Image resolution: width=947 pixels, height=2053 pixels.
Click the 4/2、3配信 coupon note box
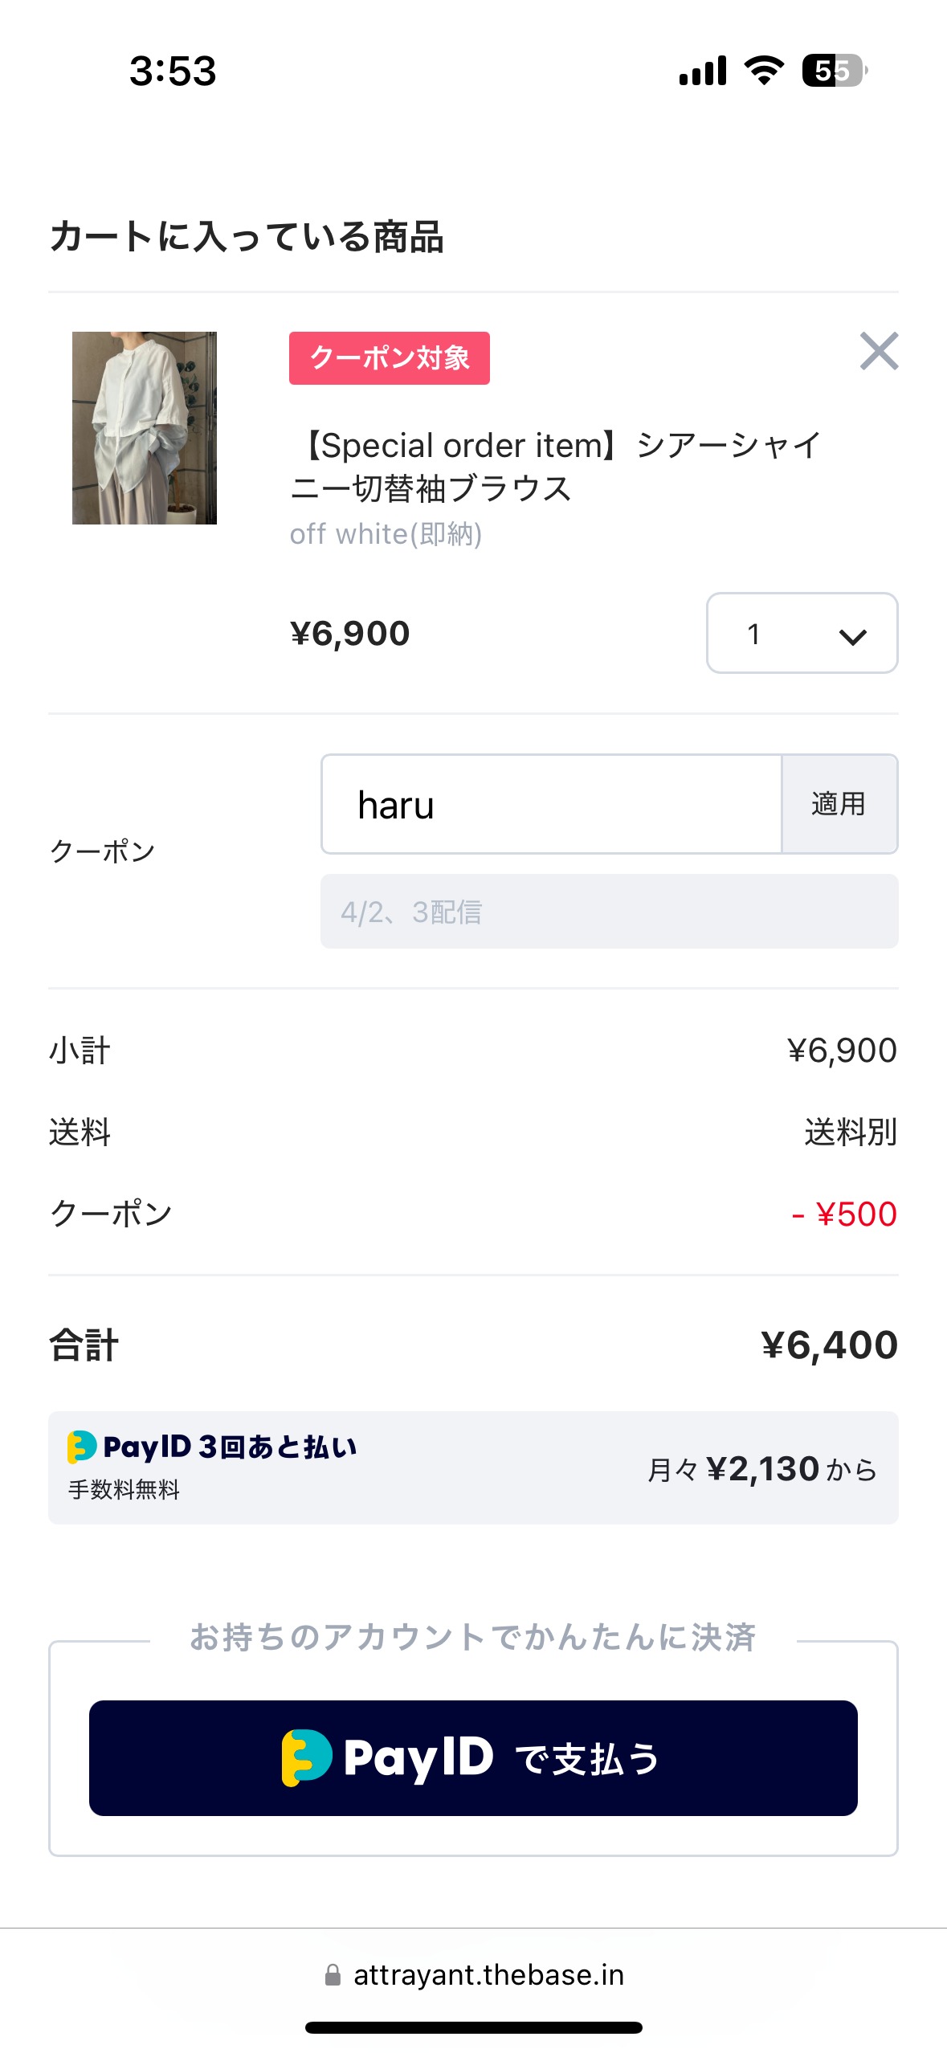coord(609,912)
